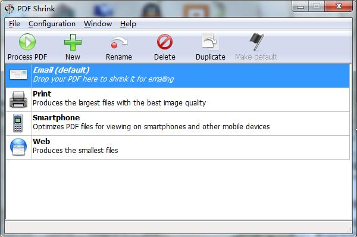The height and width of the screenshot is (237, 357).
Task: Select the Web configuration title
Action: [42, 141]
